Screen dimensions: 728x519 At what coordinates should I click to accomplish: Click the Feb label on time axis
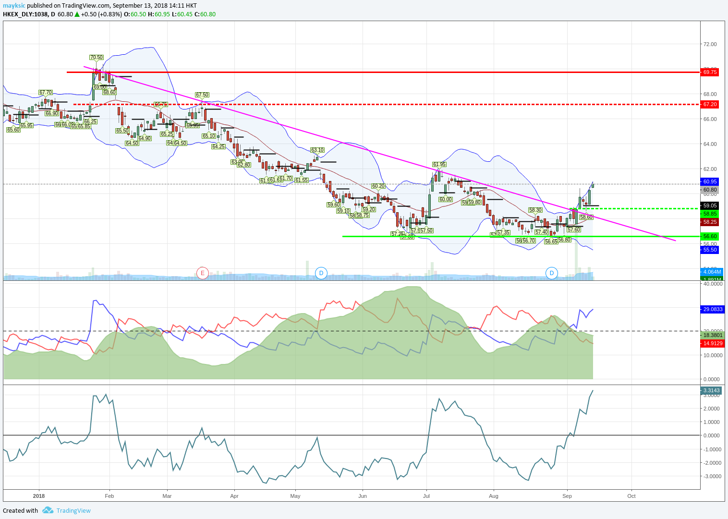click(x=109, y=496)
